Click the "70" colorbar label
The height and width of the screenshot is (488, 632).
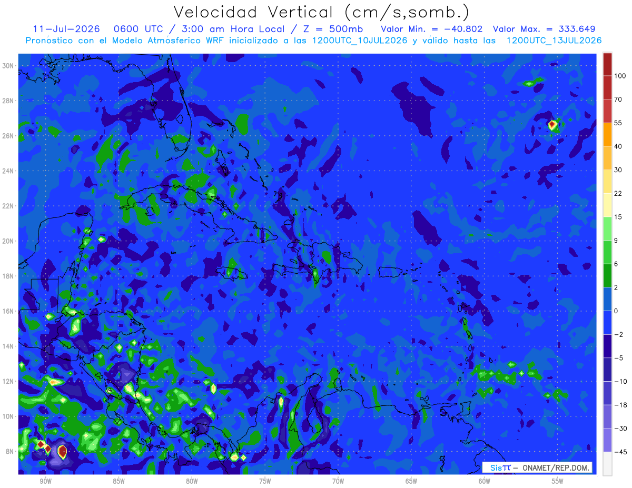[x=618, y=99]
